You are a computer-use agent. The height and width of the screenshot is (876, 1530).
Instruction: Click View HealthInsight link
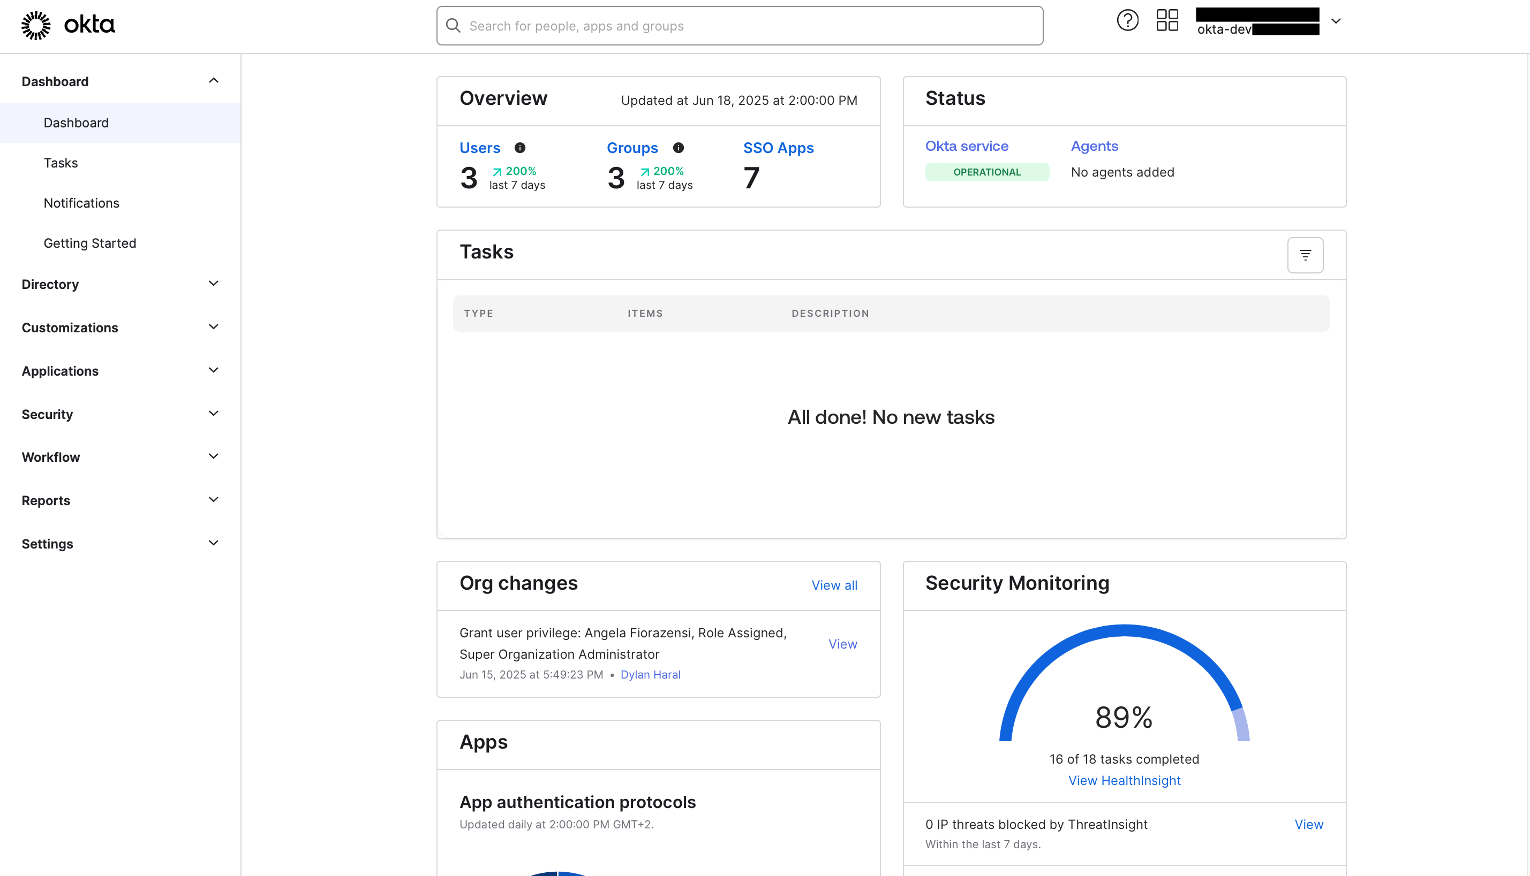(1124, 780)
